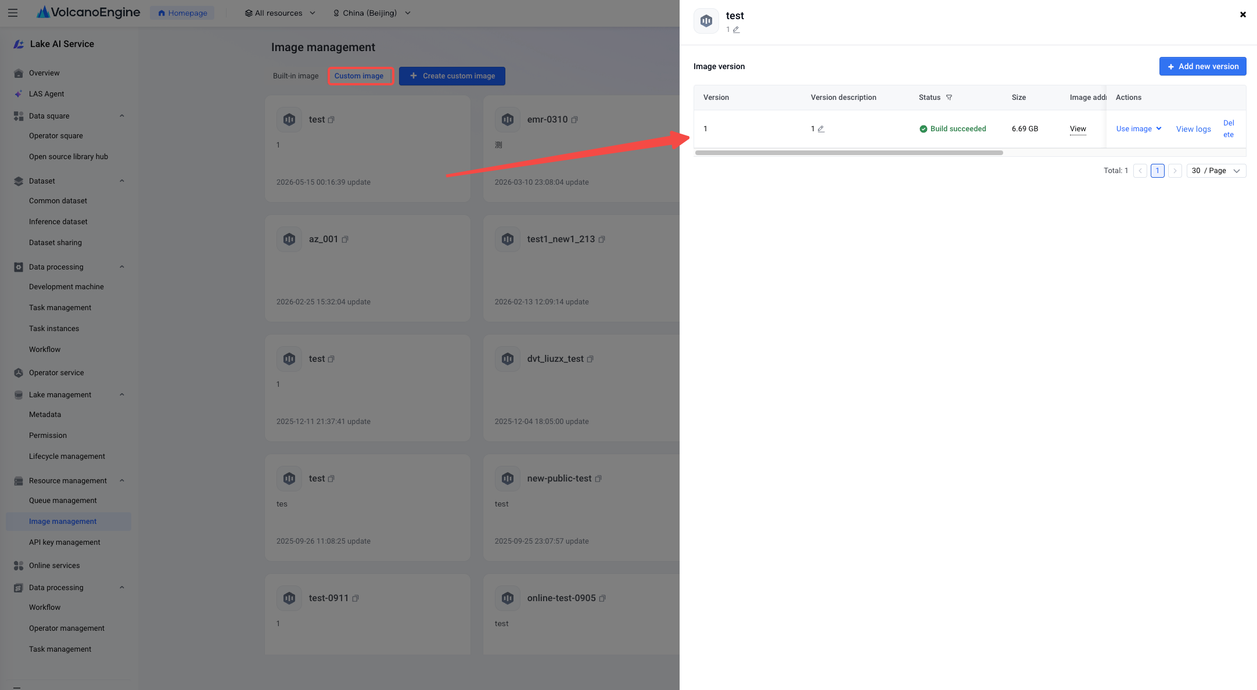Collapse the Data square section
This screenshot has height=690, width=1257.
(x=122, y=116)
